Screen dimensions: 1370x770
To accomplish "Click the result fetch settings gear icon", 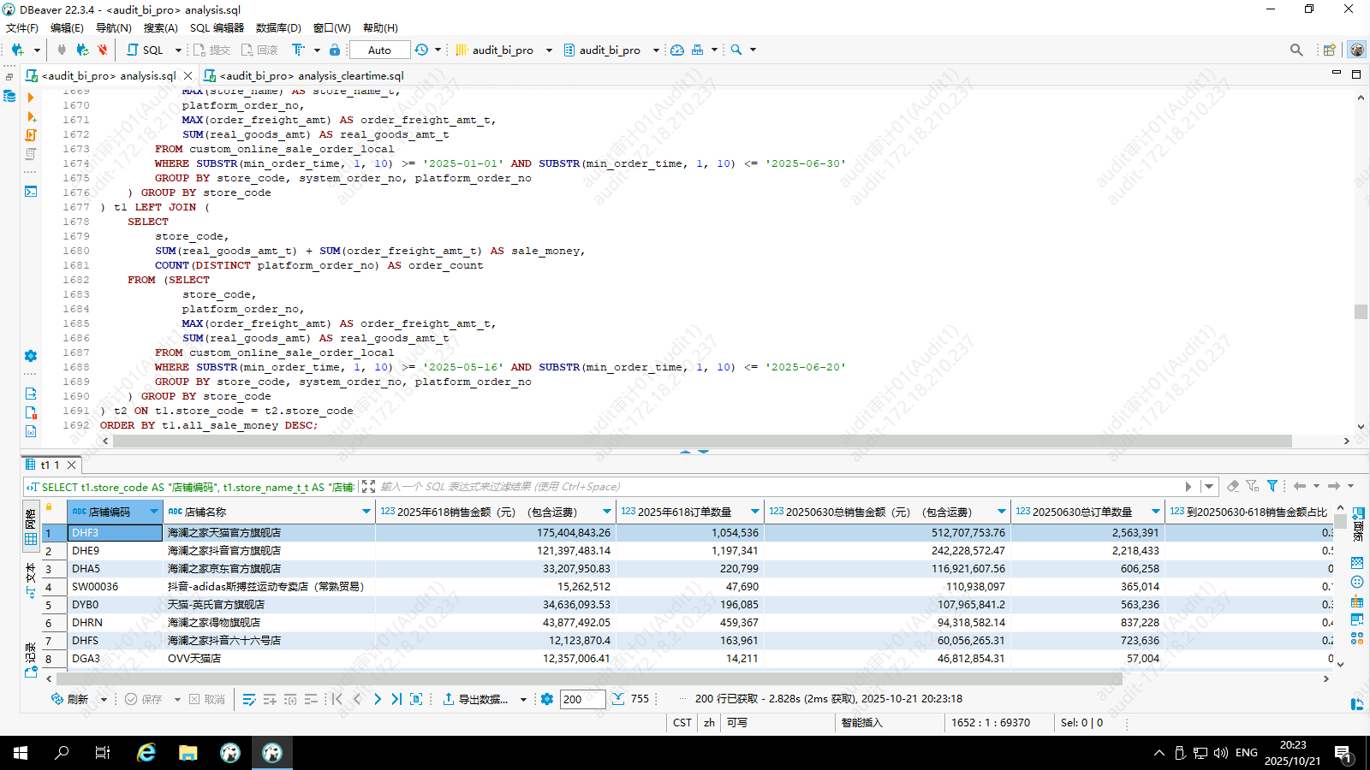I will (x=547, y=699).
